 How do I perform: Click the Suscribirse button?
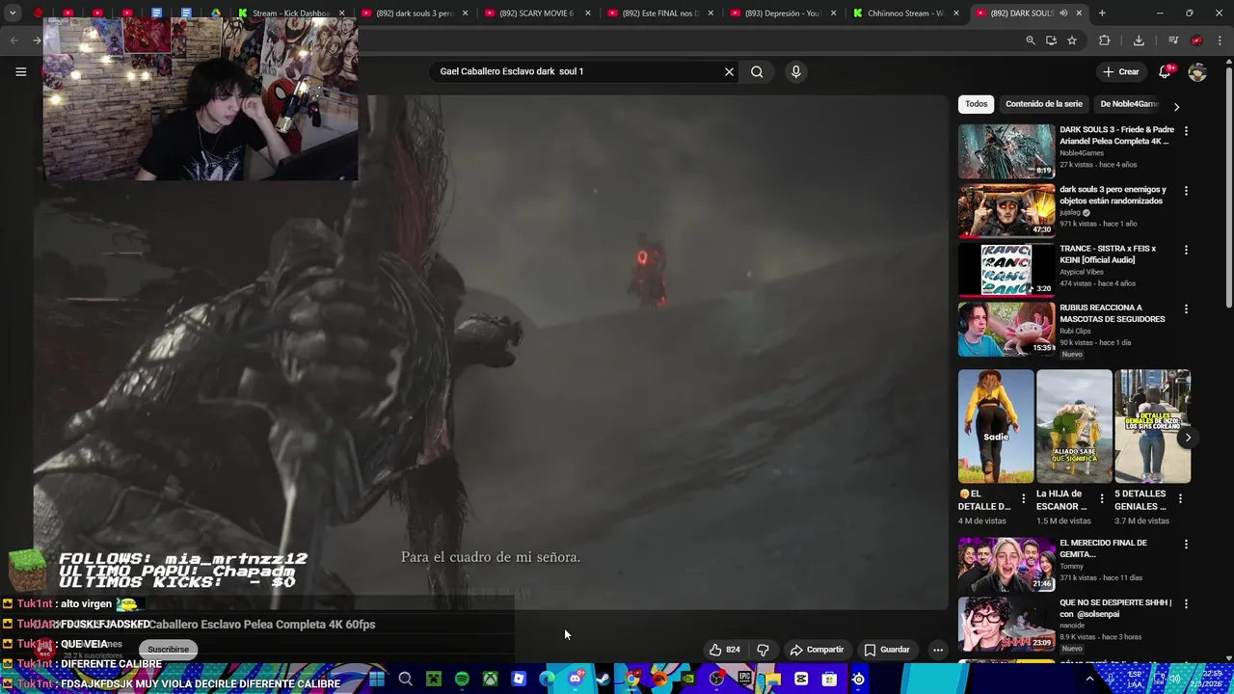(168, 650)
